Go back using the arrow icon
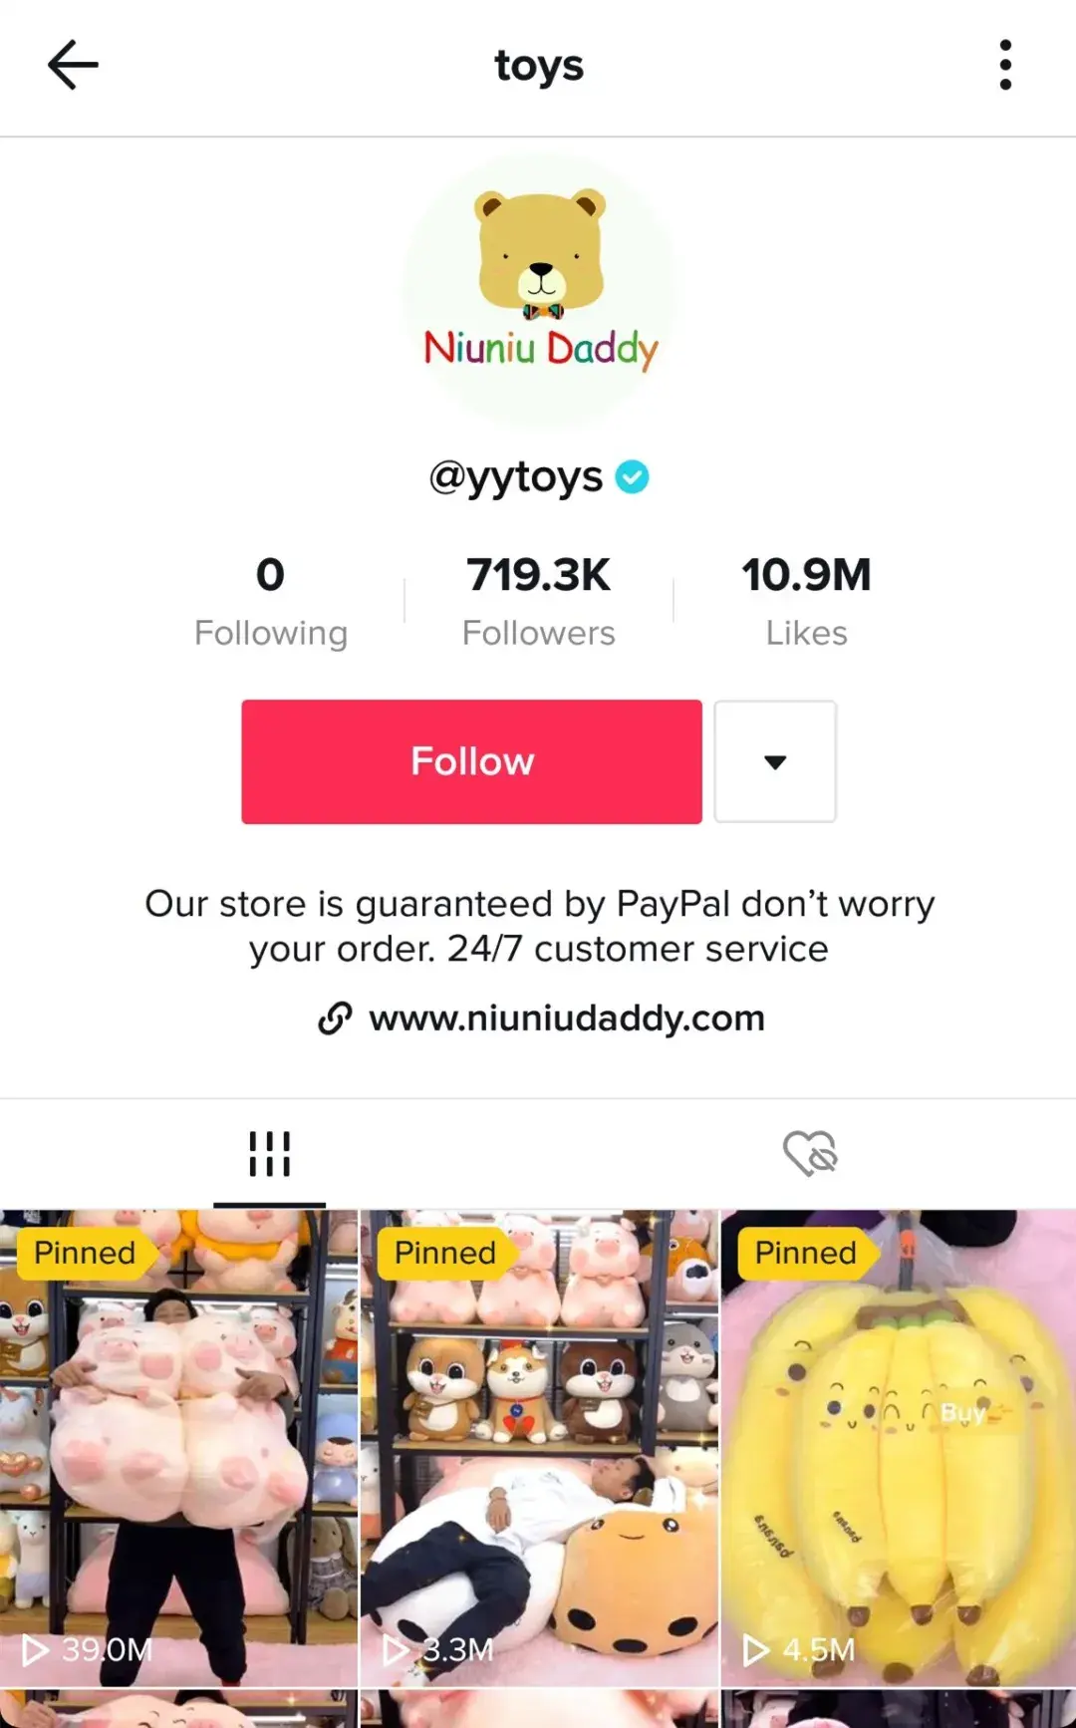Image resolution: width=1076 pixels, height=1728 pixels. click(73, 65)
